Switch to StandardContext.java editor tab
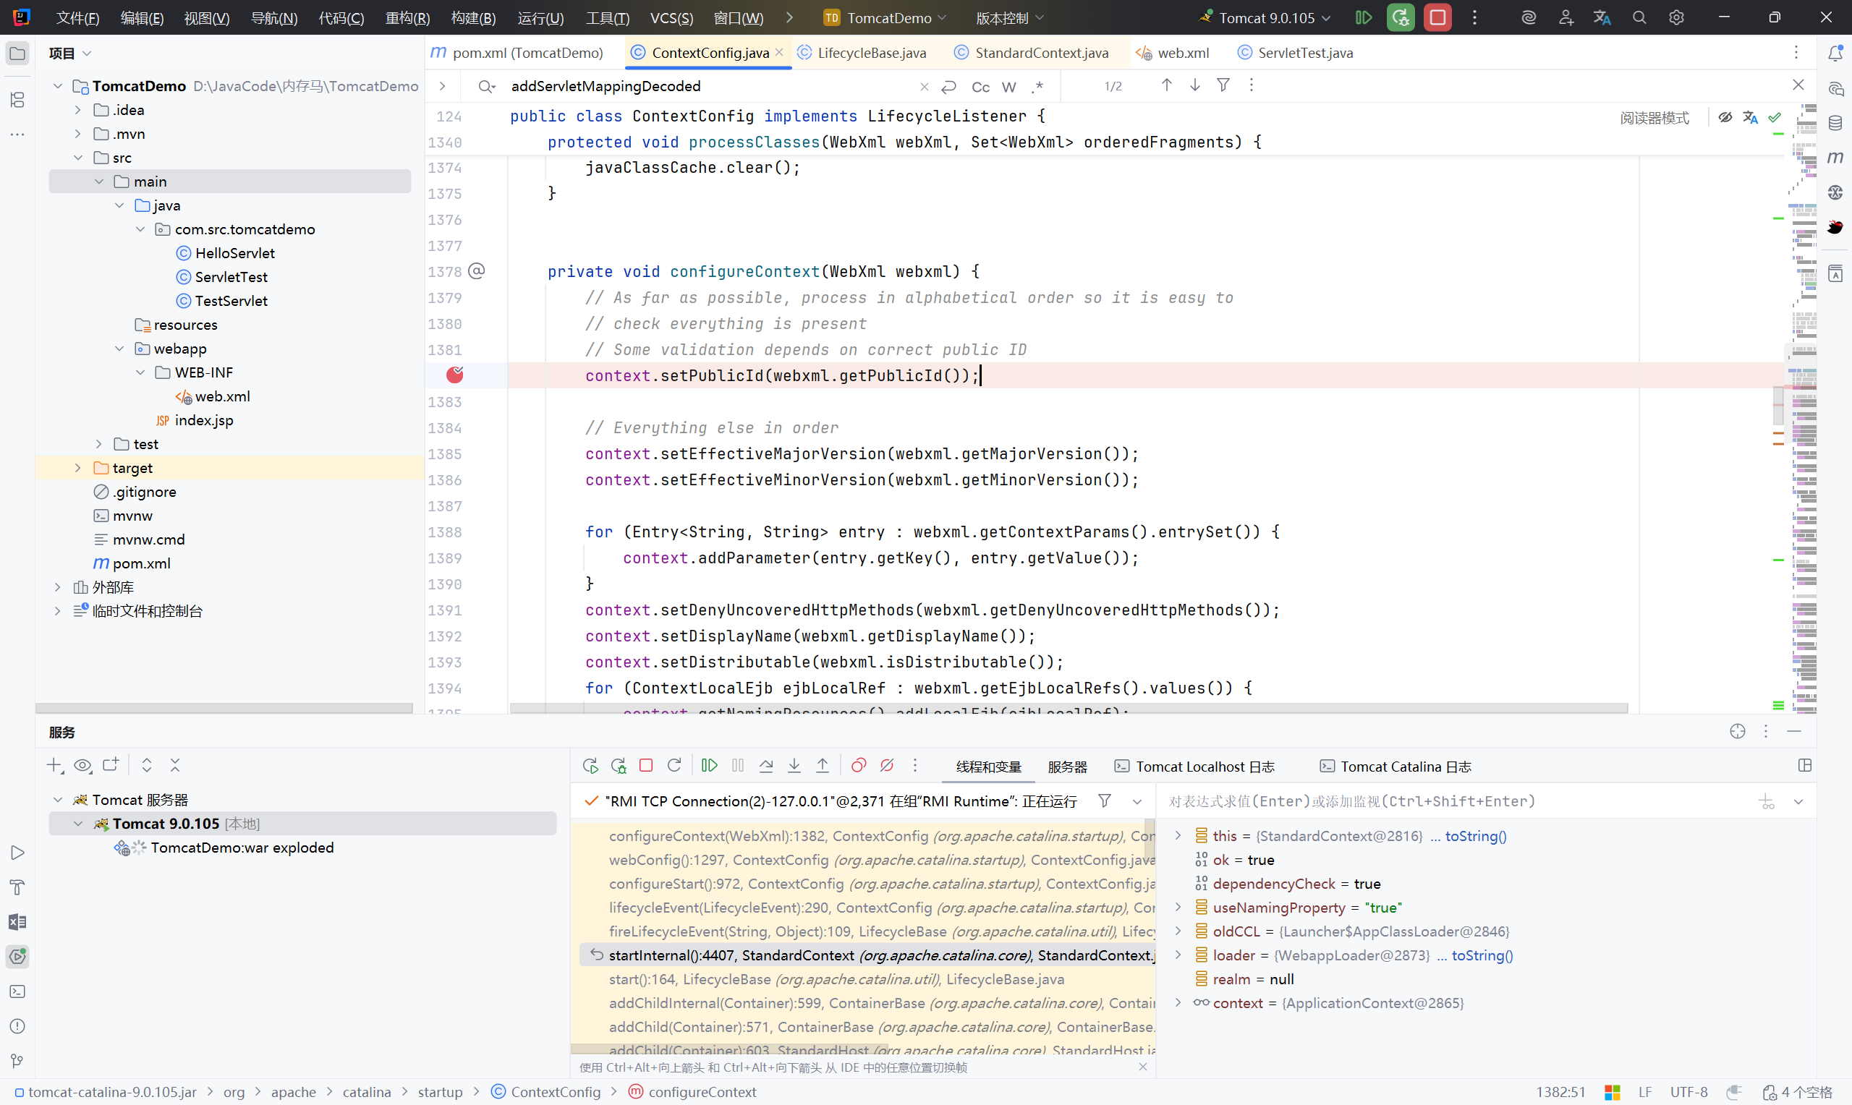 pos(1041,53)
